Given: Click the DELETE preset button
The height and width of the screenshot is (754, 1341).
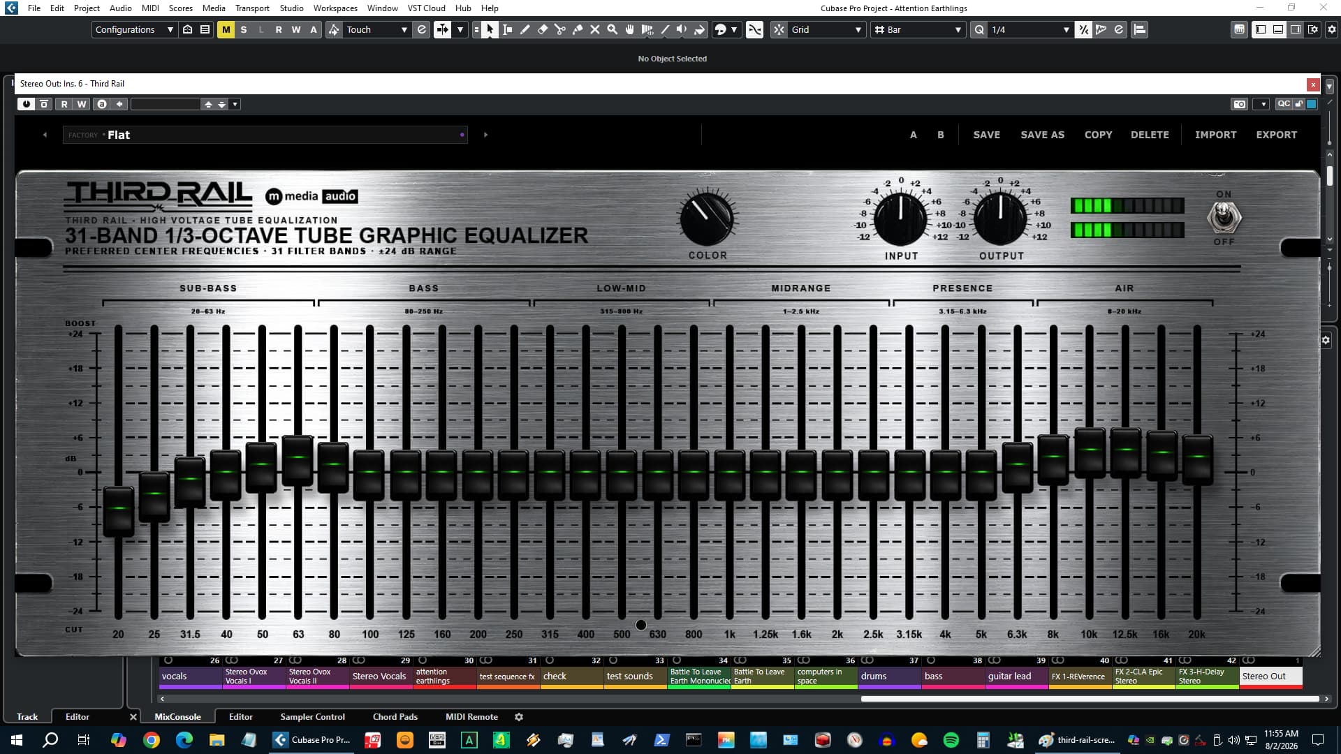Looking at the screenshot, I should click(1150, 135).
